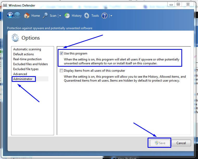This screenshot has width=198, height=159.
Task: Expand the Scan options dropdown arrow
Action: coord(60,16)
